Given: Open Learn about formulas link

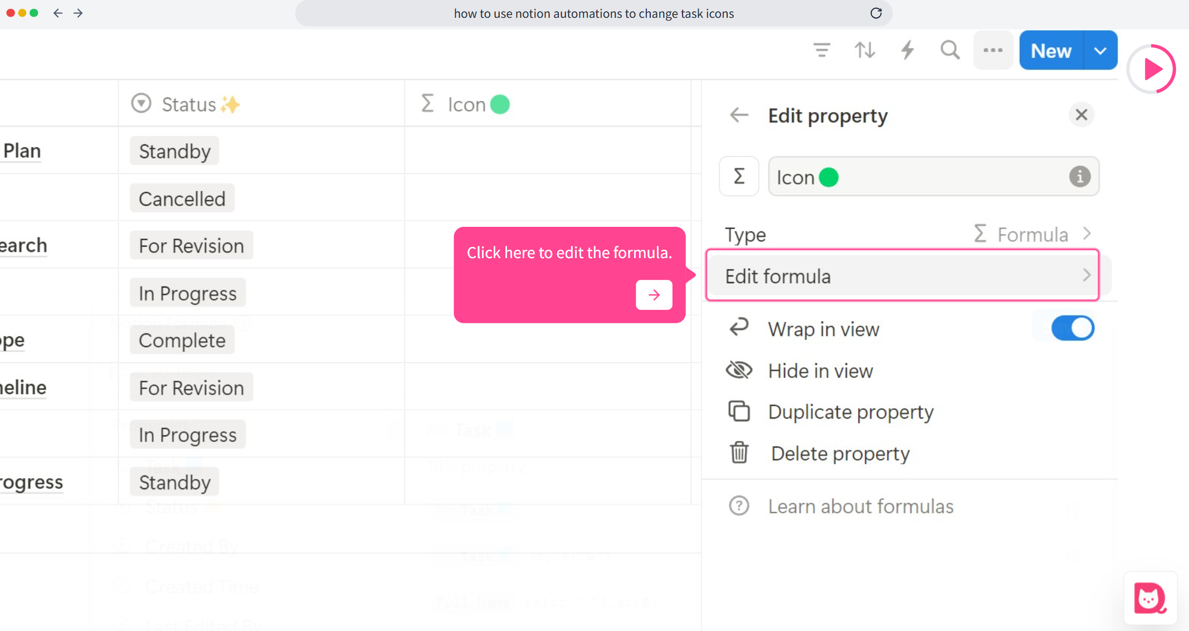Looking at the screenshot, I should (861, 506).
